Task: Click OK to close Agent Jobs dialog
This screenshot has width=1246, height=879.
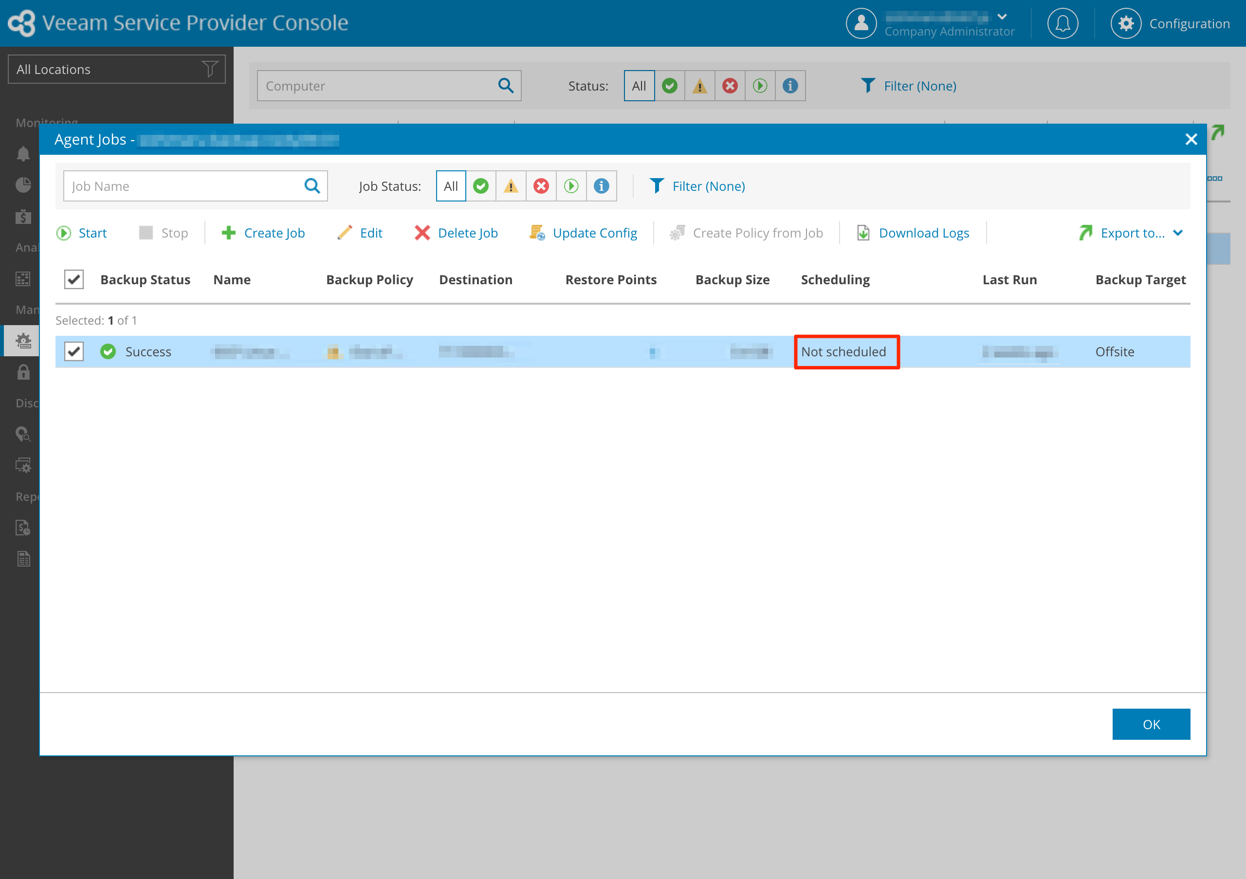Action: [x=1151, y=724]
